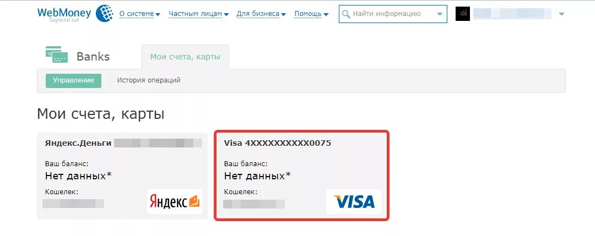
Task: Select the Яндекс.Деньги account tile
Action: [122, 176]
